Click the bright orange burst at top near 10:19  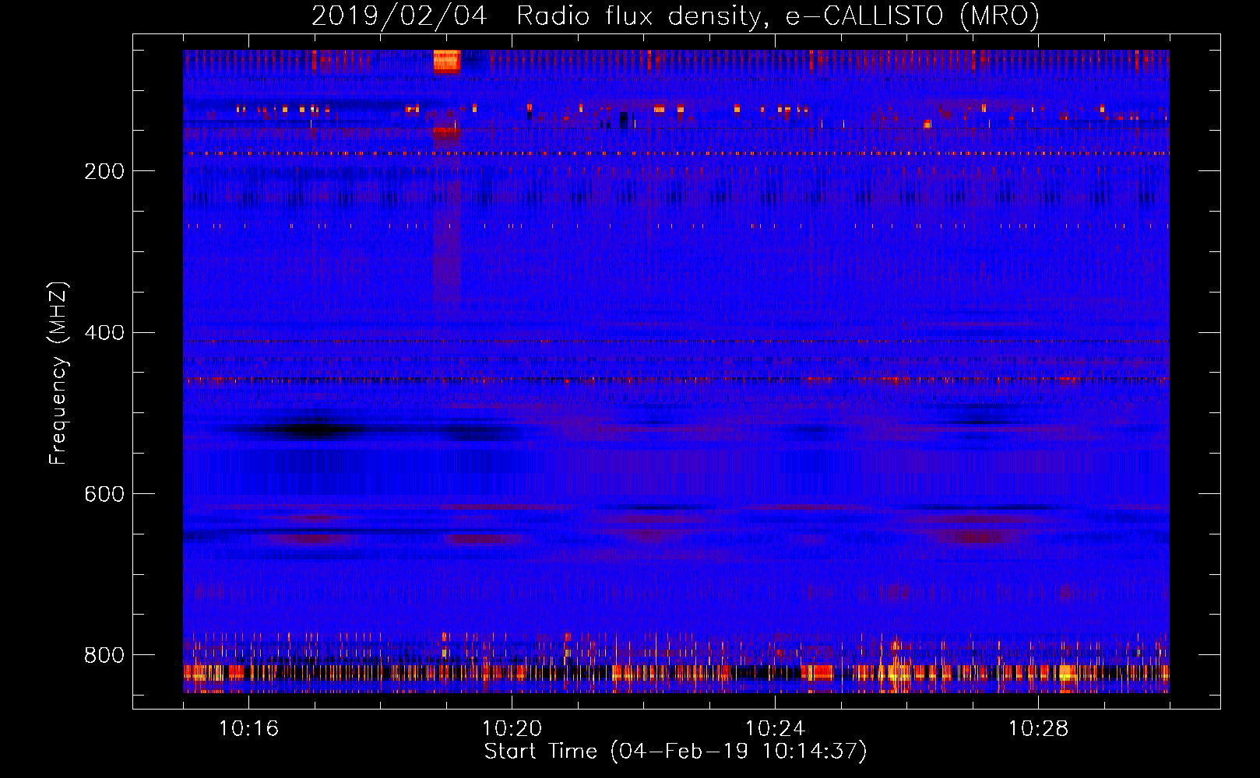click(447, 61)
